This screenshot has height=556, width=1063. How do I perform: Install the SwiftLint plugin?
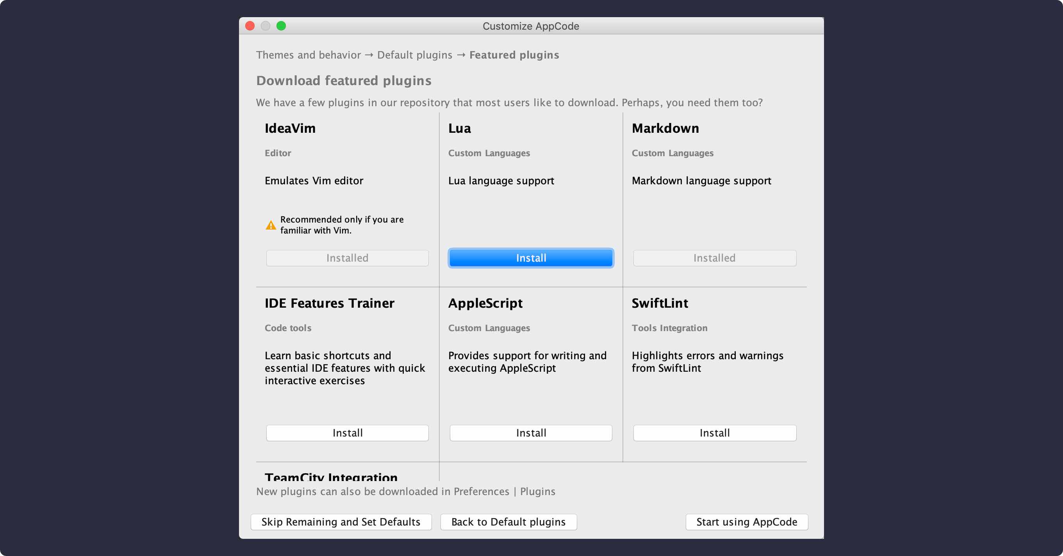[x=714, y=433]
